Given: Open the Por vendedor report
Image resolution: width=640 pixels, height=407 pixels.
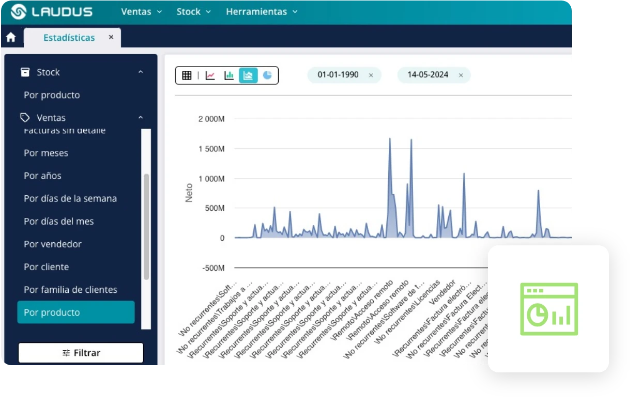Looking at the screenshot, I should tap(53, 244).
